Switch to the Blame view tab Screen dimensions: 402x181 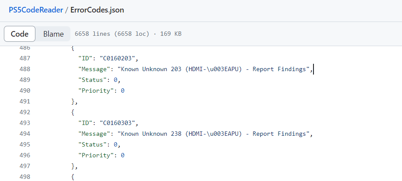(54, 34)
